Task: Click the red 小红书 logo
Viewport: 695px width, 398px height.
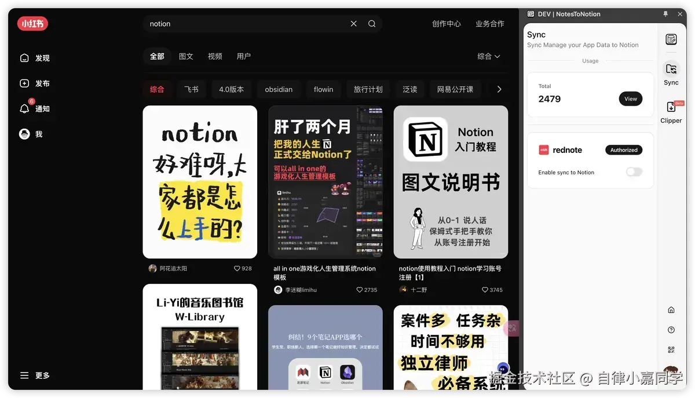Action: pos(32,24)
